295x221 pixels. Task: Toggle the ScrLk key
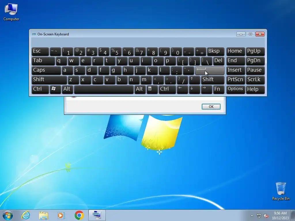[255, 80]
